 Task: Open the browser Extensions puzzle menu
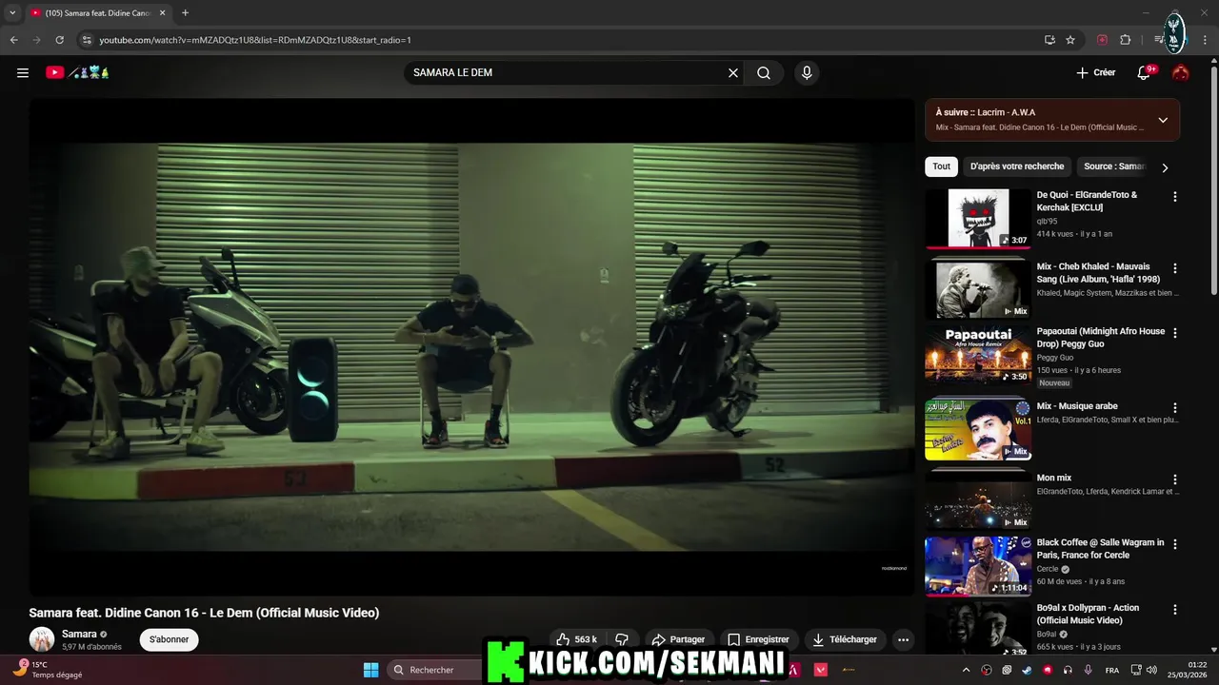(1125, 40)
